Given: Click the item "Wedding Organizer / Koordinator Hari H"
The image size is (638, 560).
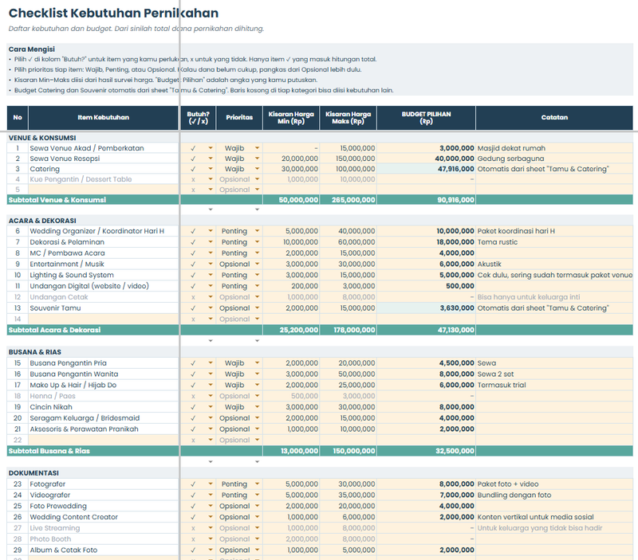Looking at the screenshot, I should (96, 231).
